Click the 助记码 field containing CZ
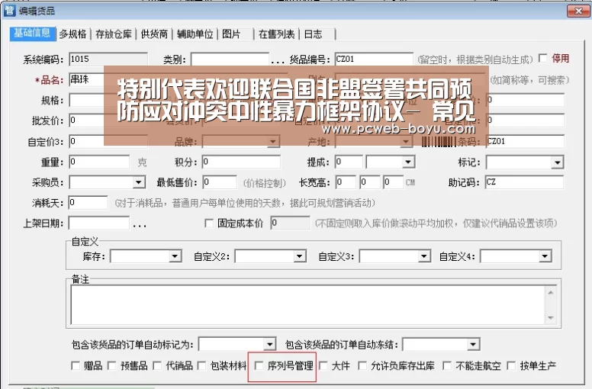Screen dimensions: 592x389 [524, 182]
